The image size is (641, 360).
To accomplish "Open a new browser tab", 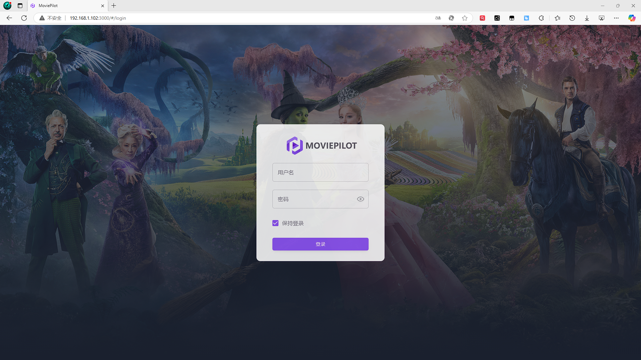I will (x=114, y=6).
